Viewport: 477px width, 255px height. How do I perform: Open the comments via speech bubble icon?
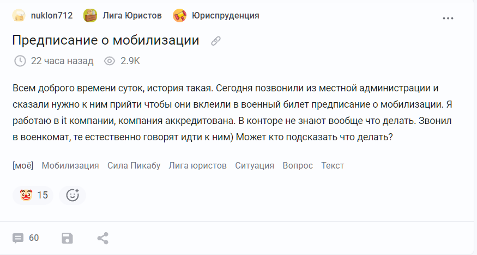coord(19,238)
